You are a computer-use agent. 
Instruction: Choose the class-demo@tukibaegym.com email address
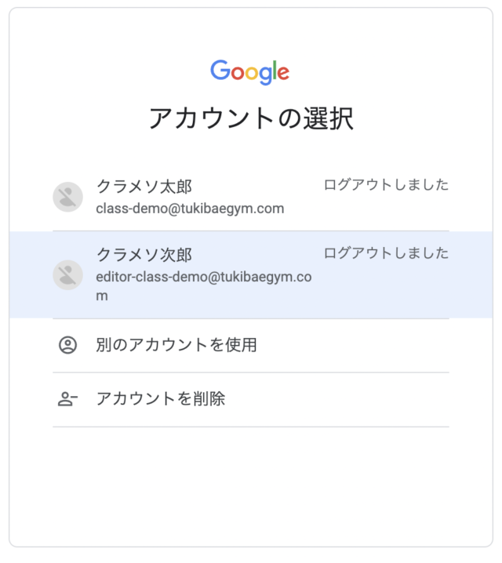pyautogui.click(x=190, y=209)
